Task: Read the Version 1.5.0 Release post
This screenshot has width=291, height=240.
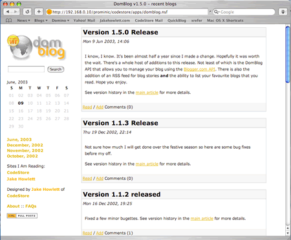Action: [87, 107]
